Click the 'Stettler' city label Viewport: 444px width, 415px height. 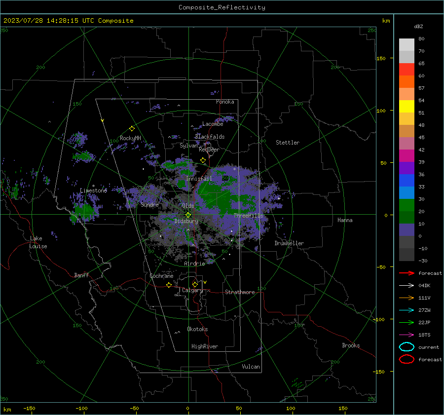288,143
